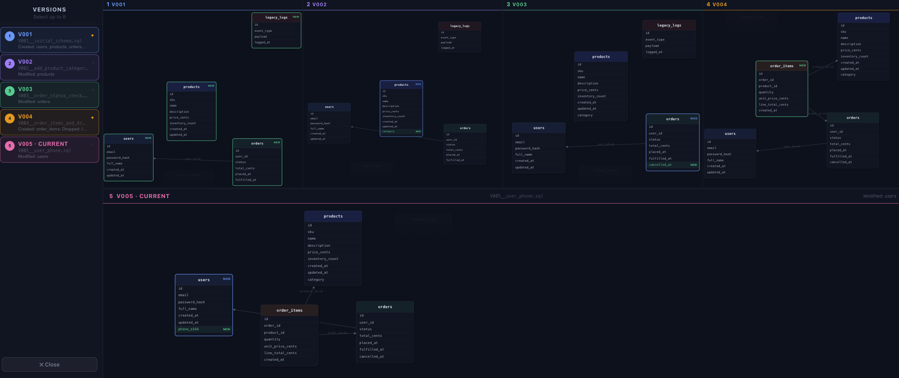899x378 pixels.
Task: Click the filled diamond marker on V001 card
Action: (92, 35)
